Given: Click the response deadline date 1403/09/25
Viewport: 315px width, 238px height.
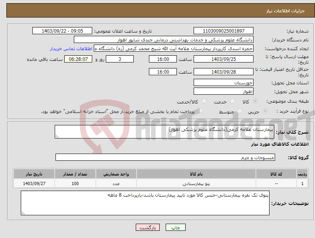Looking at the screenshot, I should click(224, 59).
